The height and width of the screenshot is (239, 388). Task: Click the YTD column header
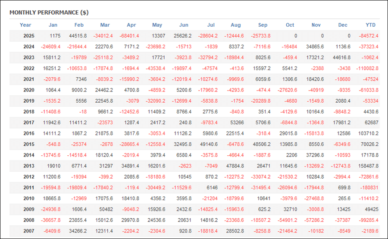370,25
